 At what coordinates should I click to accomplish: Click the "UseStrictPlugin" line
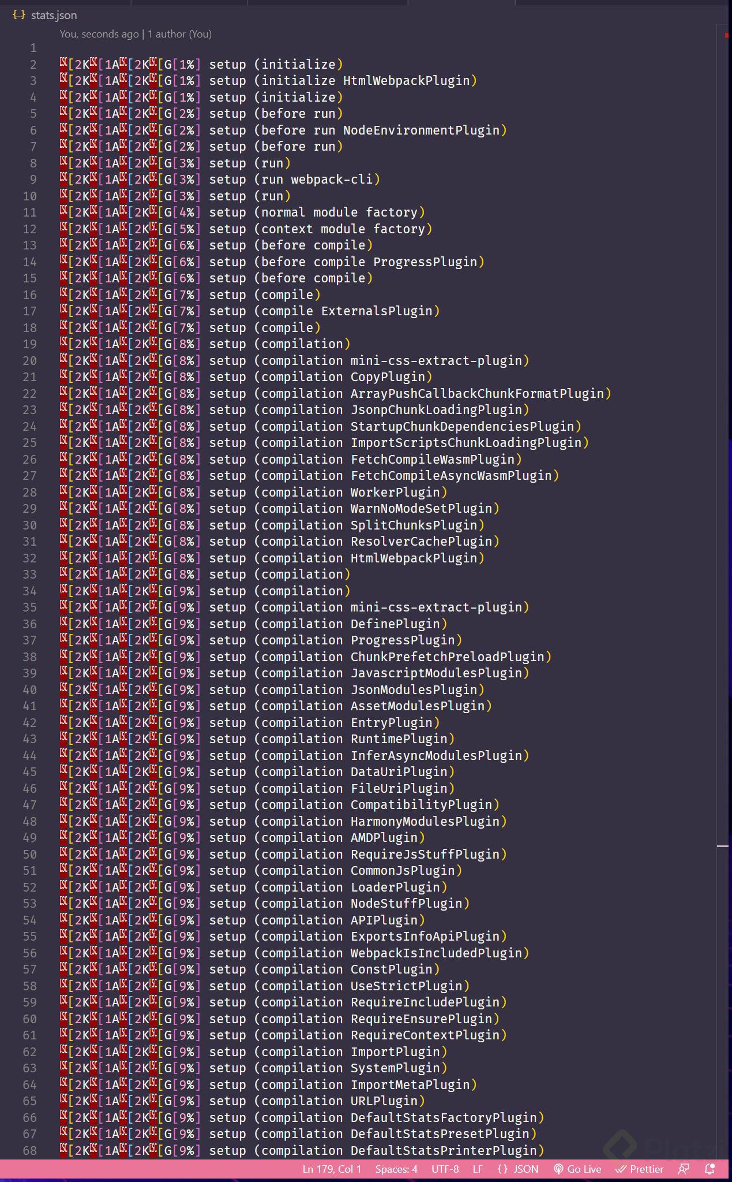(x=265, y=986)
